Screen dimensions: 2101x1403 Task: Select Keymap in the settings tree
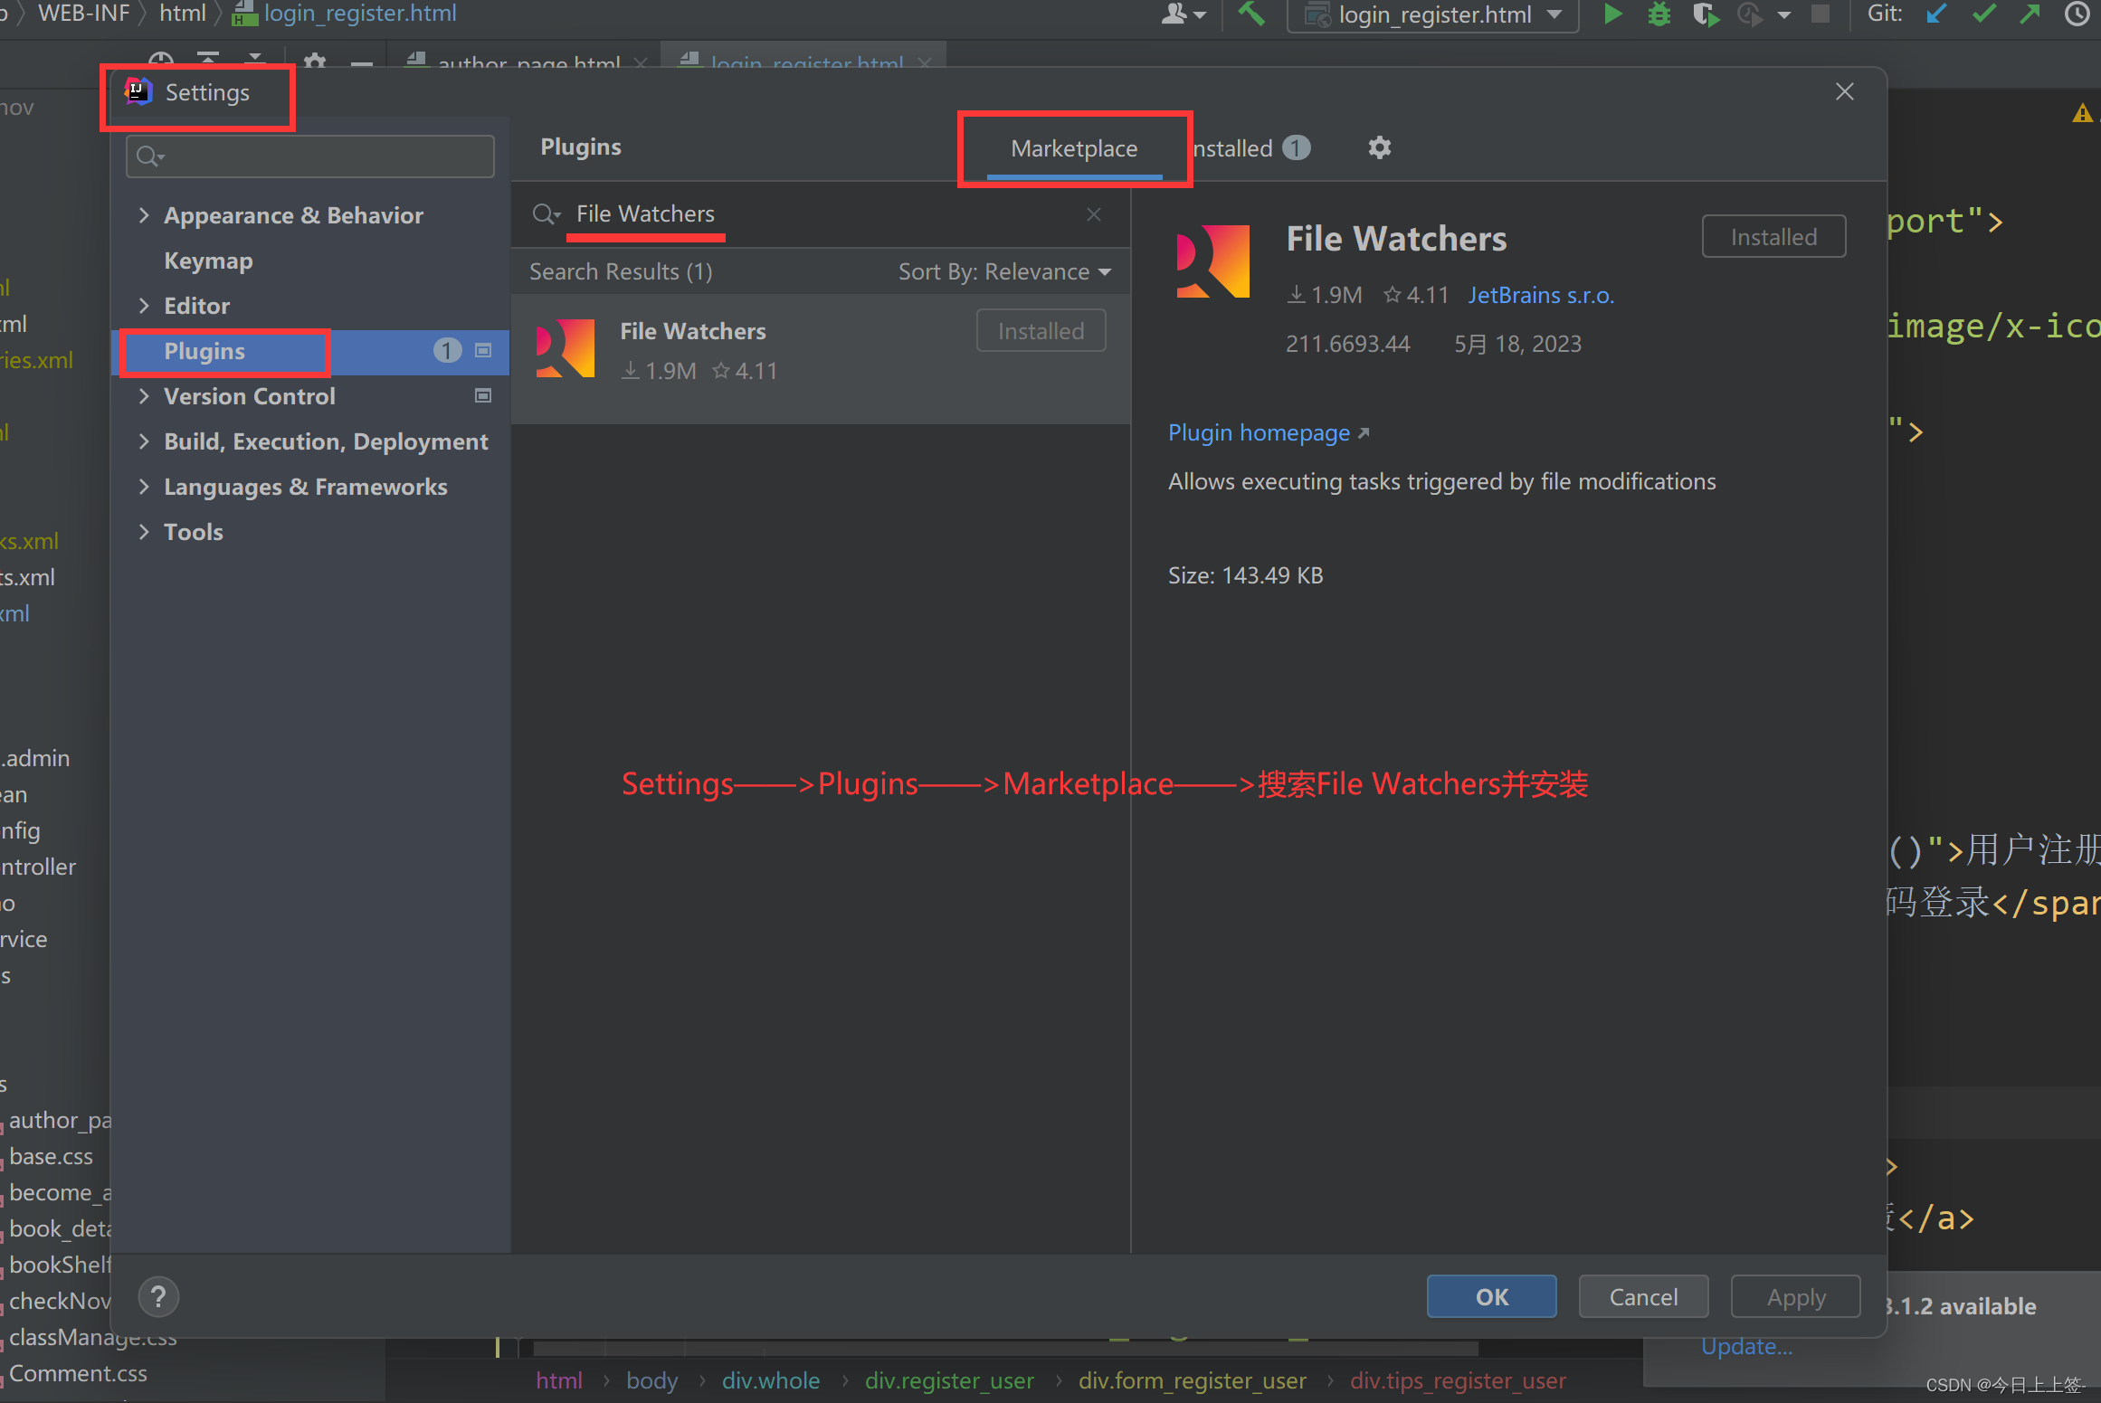coord(208,261)
